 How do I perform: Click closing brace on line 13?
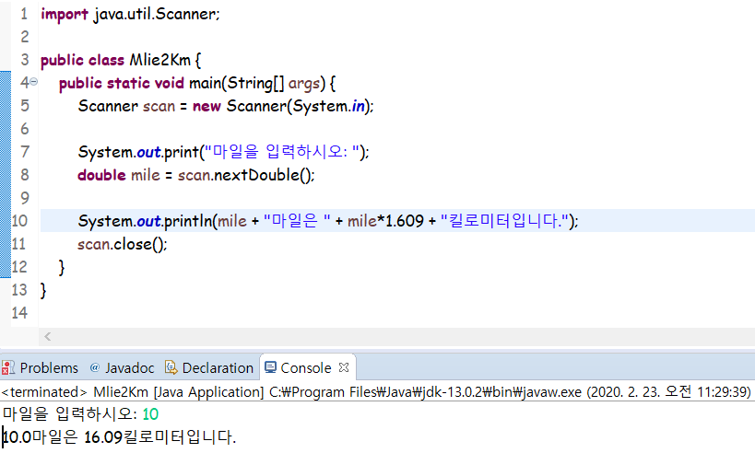coord(43,290)
